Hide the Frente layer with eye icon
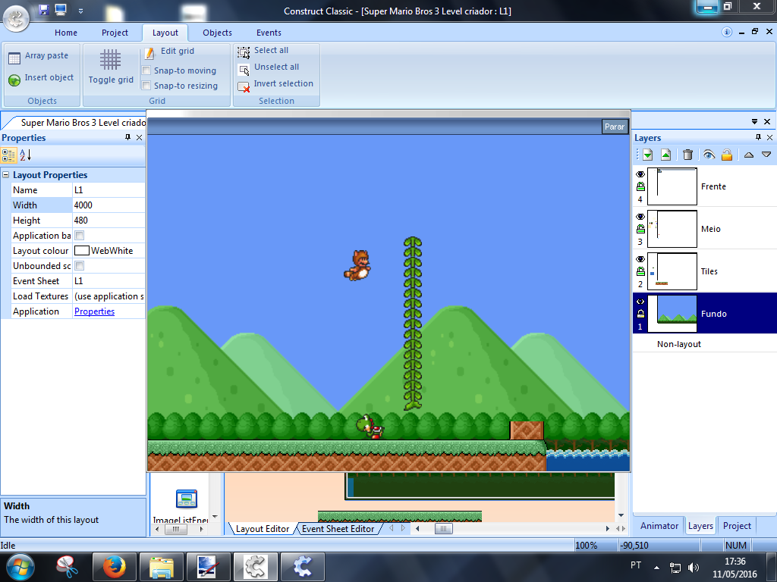Screen dimensions: 777x582 click(x=640, y=174)
